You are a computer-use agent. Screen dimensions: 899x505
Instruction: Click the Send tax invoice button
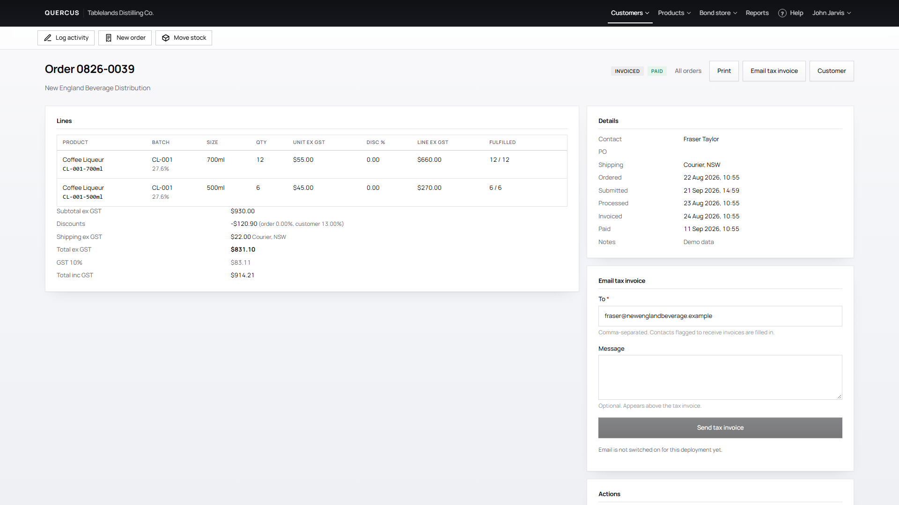click(720, 428)
